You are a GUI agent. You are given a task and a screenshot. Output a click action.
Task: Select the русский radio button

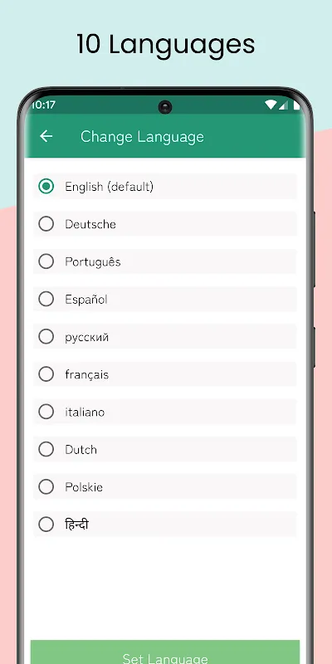46,337
